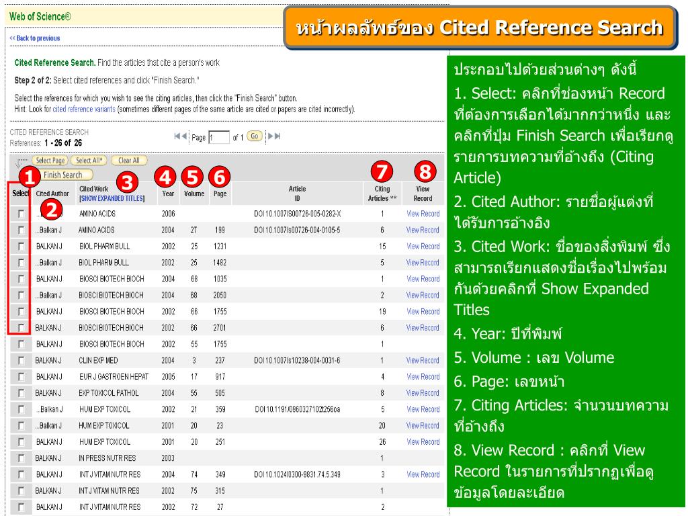
Task: Click the Go button beside page field
Action: pyautogui.click(x=255, y=136)
